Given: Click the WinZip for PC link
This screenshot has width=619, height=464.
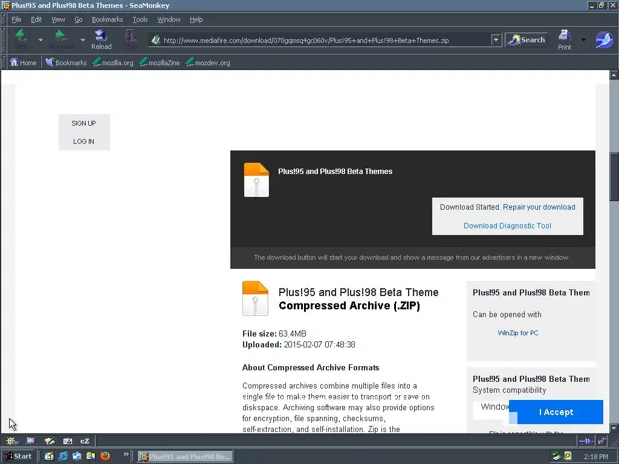Looking at the screenshot, I should (x=518, y=333).
